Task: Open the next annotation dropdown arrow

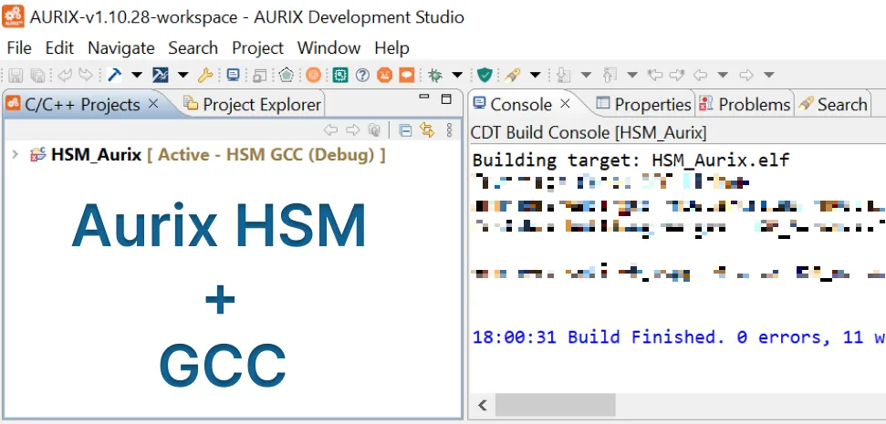Action: [586, 75]
